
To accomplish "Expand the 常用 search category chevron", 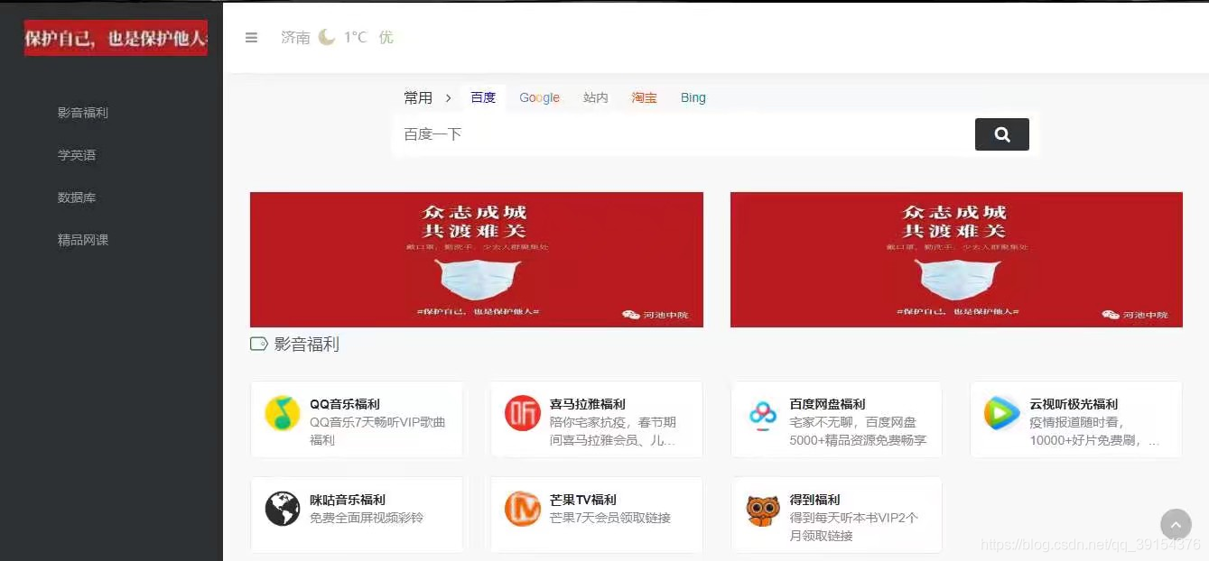I will pos(448,98).
